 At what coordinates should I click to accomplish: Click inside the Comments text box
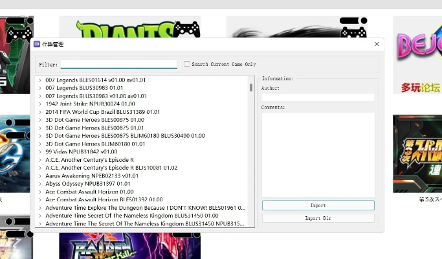[x=318, y=154]
